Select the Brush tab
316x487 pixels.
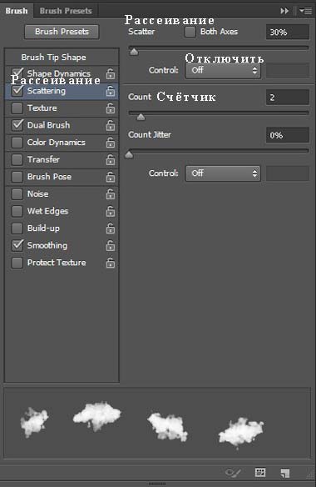pyautogui.click(x=17, y=11)
